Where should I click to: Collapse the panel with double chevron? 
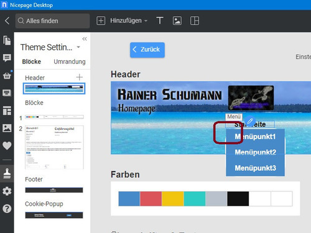tap(85, 39)
